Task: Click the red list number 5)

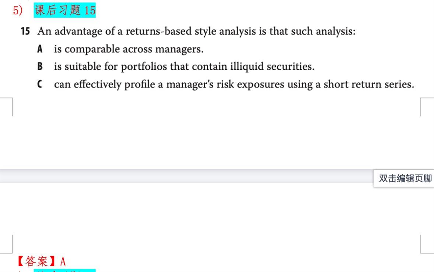Action: coord(18,10)
